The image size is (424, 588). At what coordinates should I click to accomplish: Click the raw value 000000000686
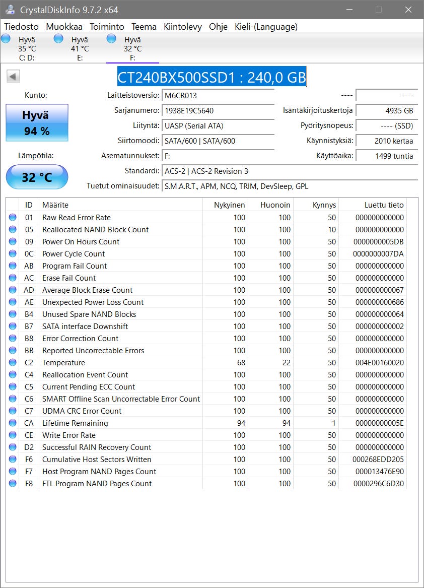click(379, 302)
